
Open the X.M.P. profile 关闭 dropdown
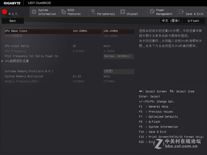(x=119, y=71)
